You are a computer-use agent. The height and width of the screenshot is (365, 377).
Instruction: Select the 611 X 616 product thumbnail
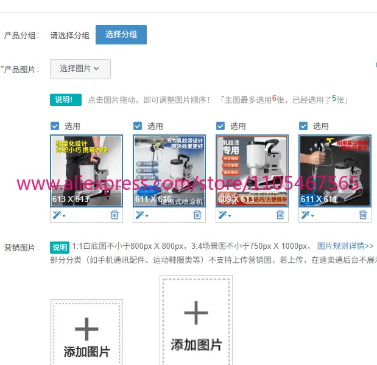click(169, 171)
